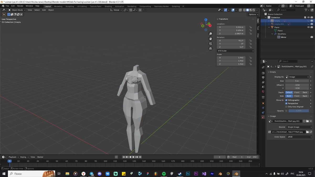The width and height of the screenshot is (315, 177).
Task: Open the View Layer properties tab icon
Action: pos(263,82)
